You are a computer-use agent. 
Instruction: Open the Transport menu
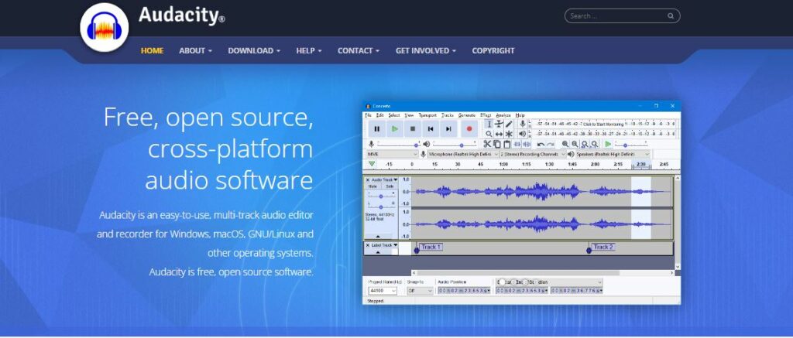click(x=427, y=115)
